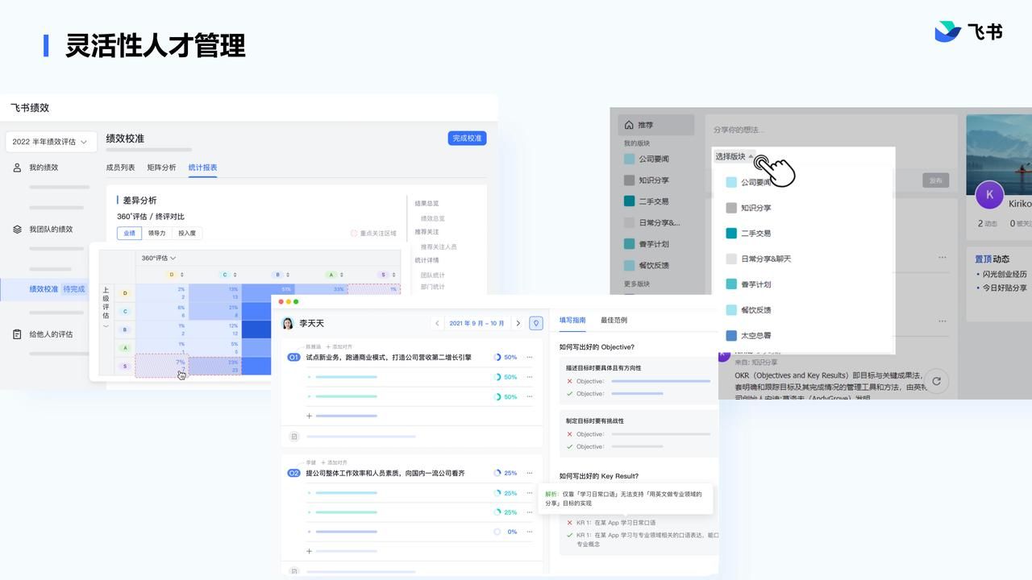Click the 李天天 avatar in the OKR window
Screen dimensions: 1032x580
287,323
